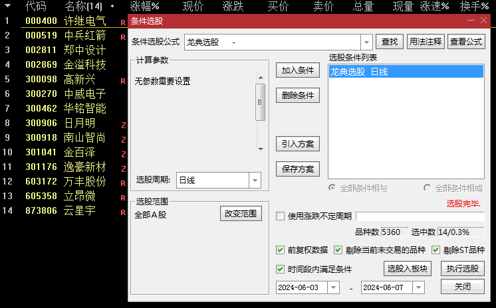496x308 pixels.
Task: Close the 条件选股 dialog with the X
Action: coord(483,21)
